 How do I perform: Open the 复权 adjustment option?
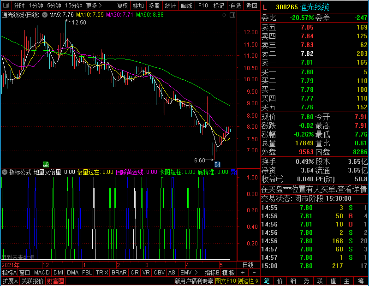(122, 6)
